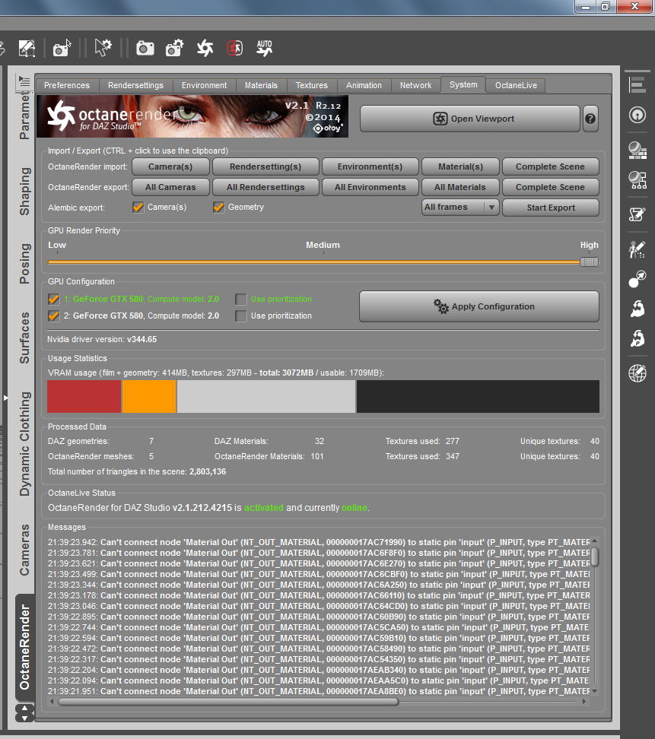Click the camera-with-cursor toolbar icon
The width and height of the screenshot is (655, 739).
click(x=62, y=48)
